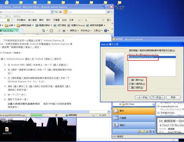Uncheck the 匯入通訊錄(A) checkbox
184x142 pixels.
pos(130,84)
